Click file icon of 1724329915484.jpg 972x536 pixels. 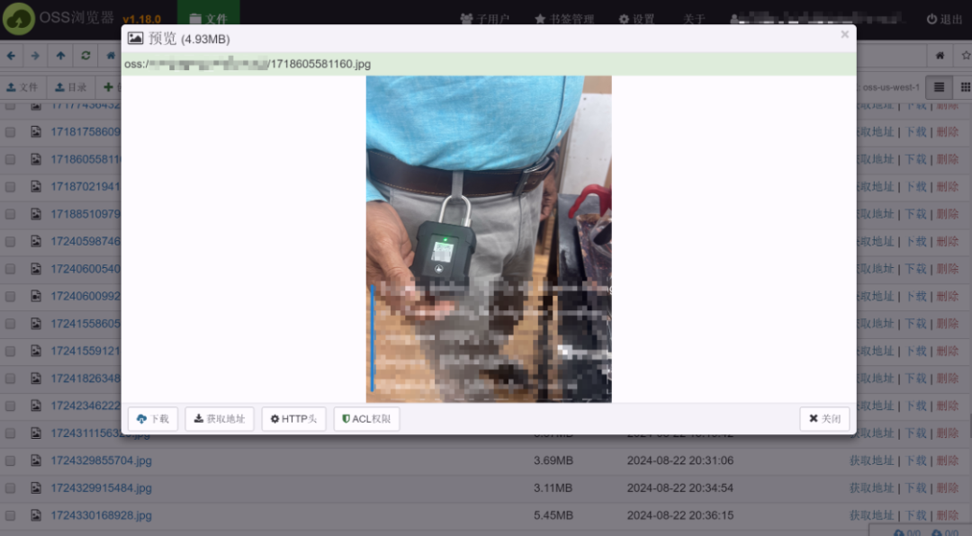(x=36, y=487)
